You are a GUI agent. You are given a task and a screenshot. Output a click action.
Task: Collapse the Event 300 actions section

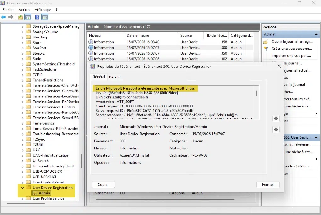(316, 137)
